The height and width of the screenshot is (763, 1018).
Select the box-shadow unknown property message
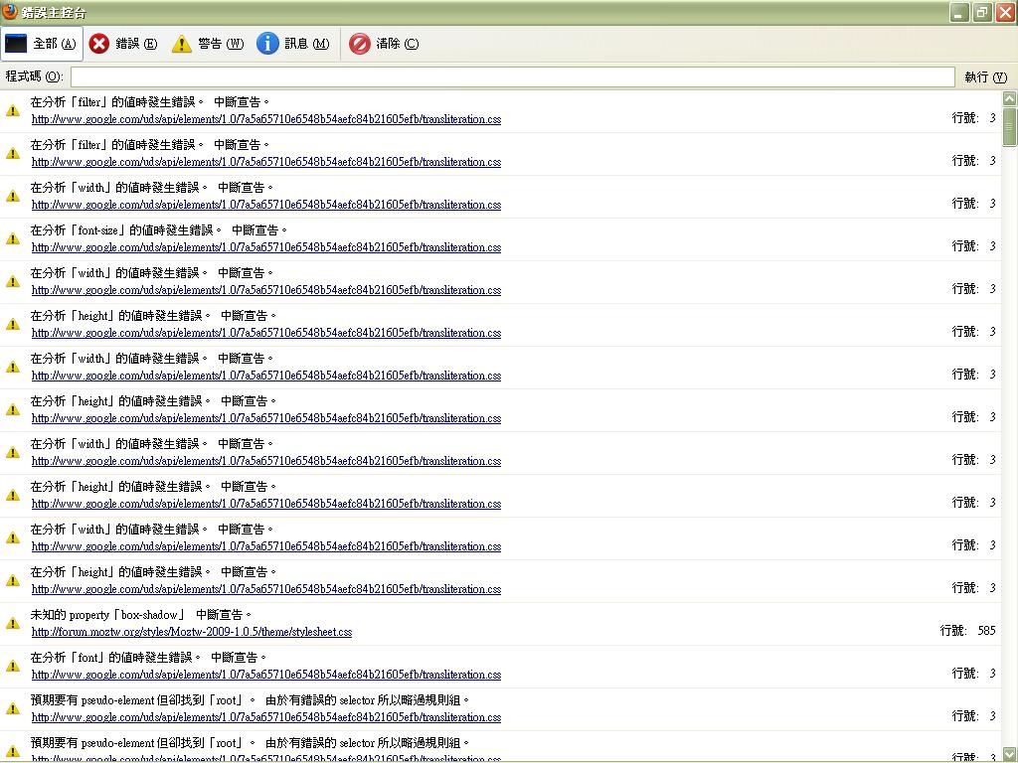pyautogui.click(x=141, y=615)
